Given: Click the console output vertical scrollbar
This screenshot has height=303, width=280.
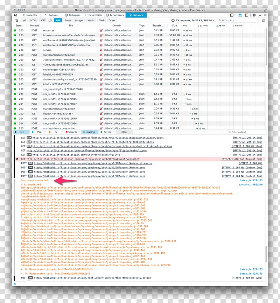Looking at the screenshot, I should pyautogui.click(x=266, y=254).
